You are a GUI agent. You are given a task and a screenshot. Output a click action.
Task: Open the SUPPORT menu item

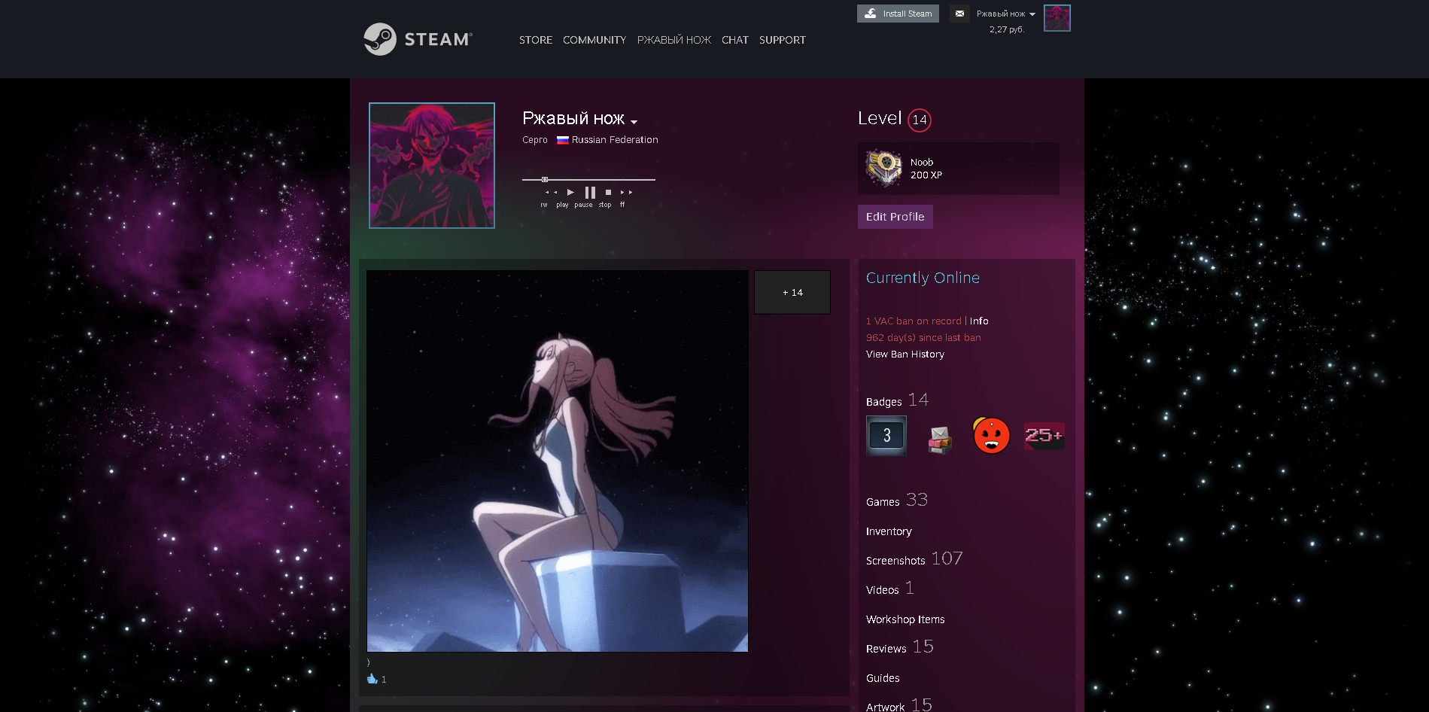(x=783, y=40)
